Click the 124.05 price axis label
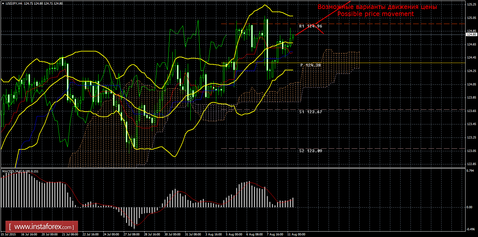The height and width of the screenshot is (237, 478). tap(471, 84)
